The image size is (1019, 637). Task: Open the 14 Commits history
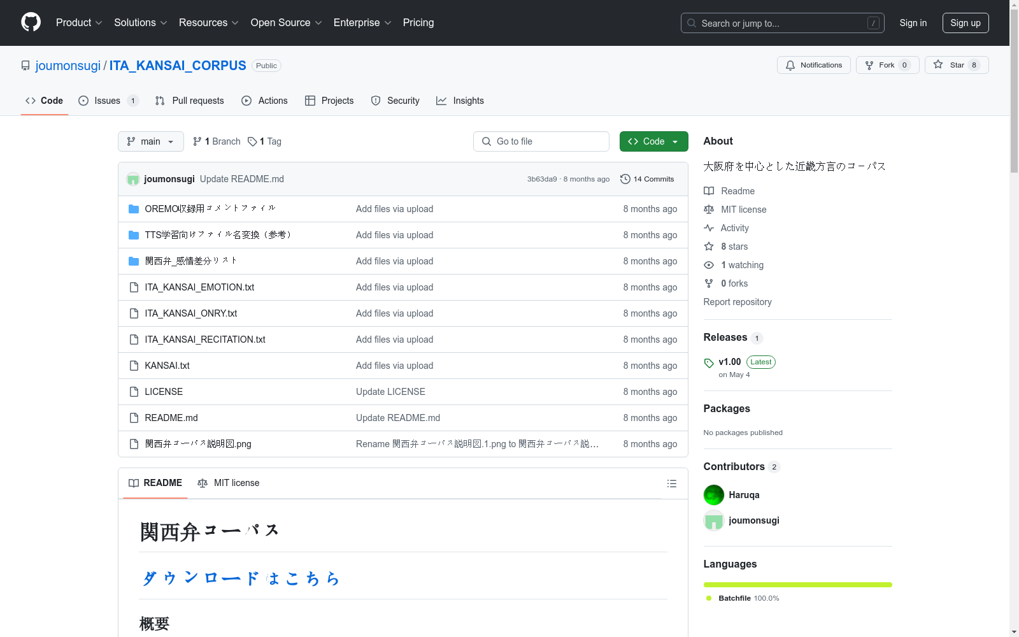pos(647,179)
